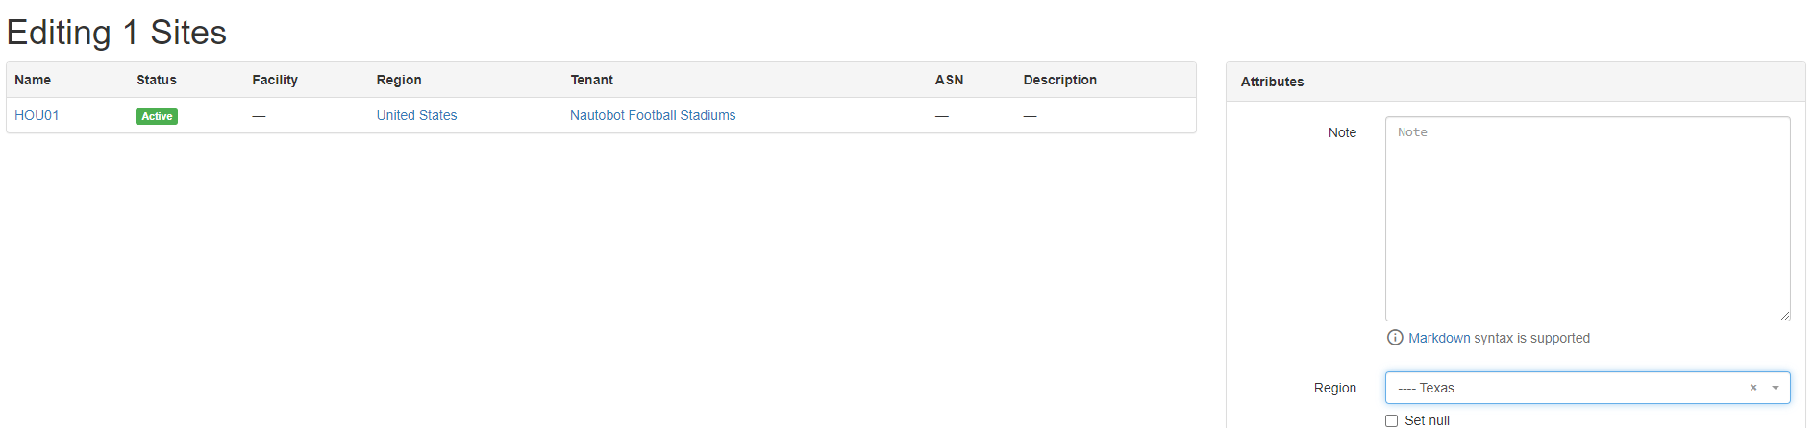Clear the Texas region selection
This screenshot has height=428, width=1814.
click(x=1752, y=388)
